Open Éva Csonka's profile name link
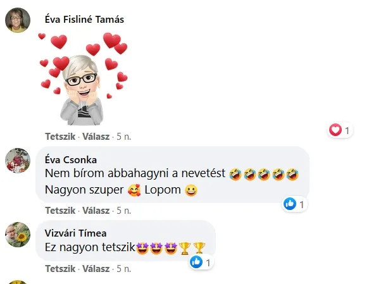388x284 pixels. click(71, 159)
